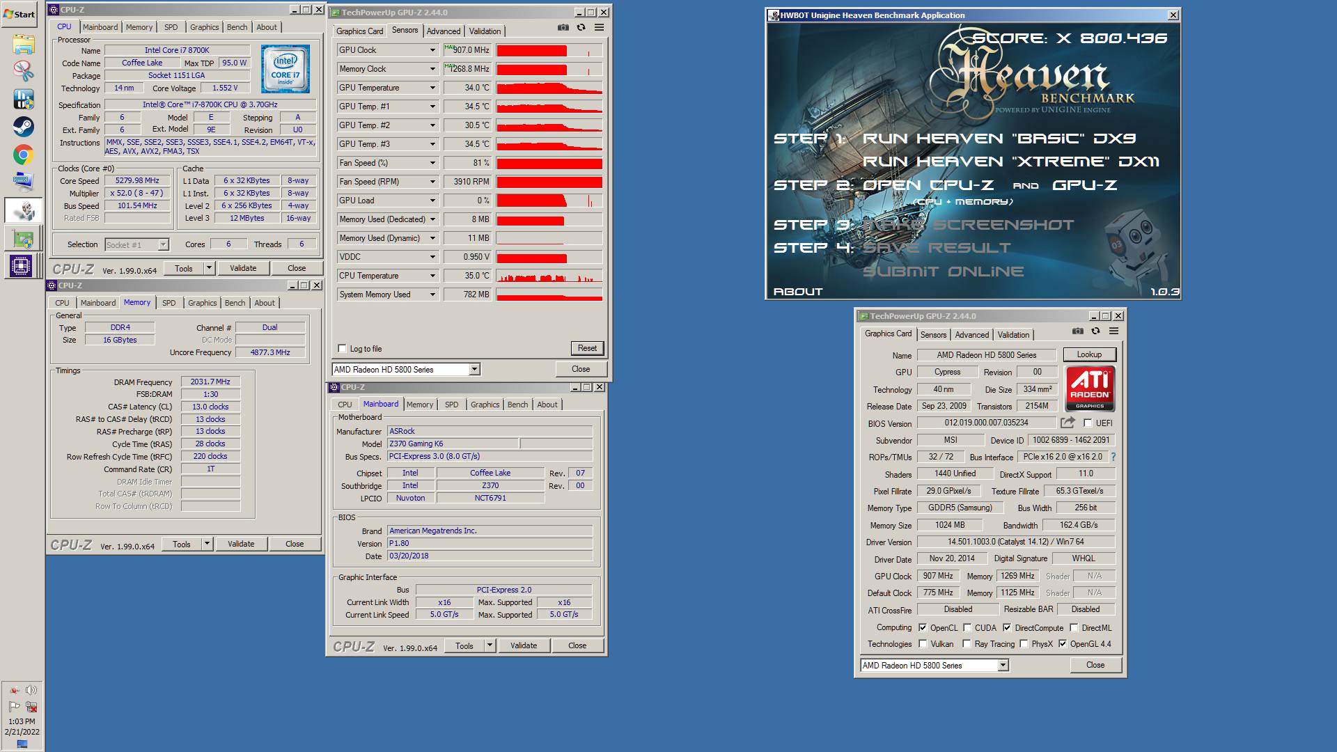Open the On-Screen Keyboard taskbar icon

[23, 182]
